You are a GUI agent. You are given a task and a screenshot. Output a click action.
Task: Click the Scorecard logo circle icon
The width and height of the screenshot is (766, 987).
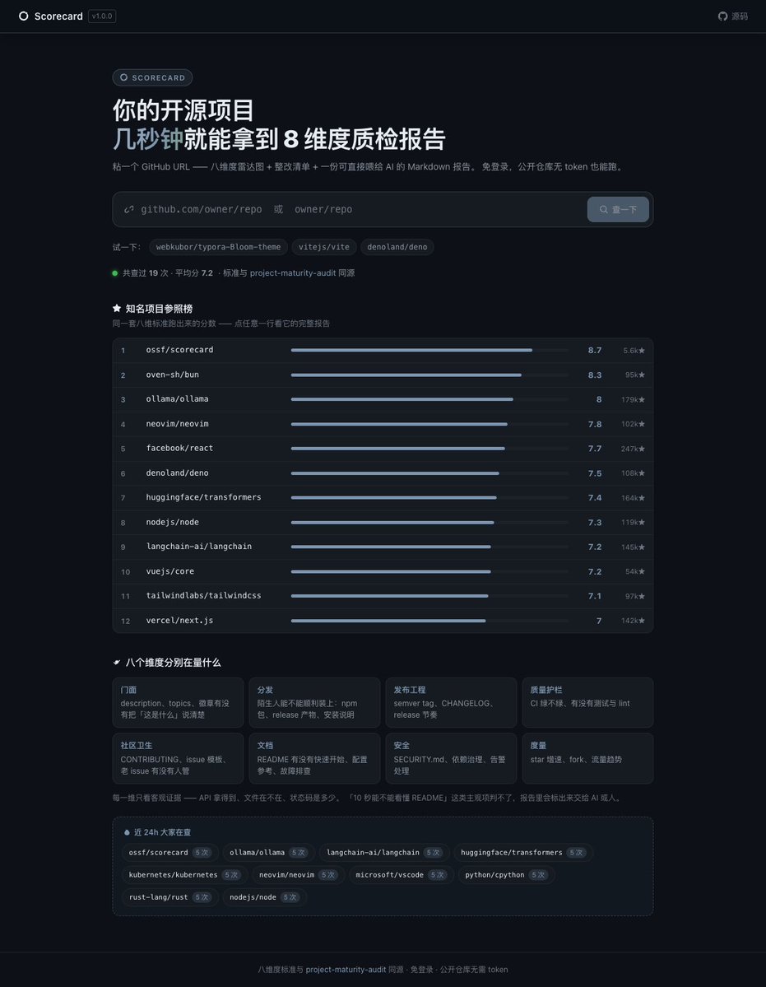coord(23,16)
